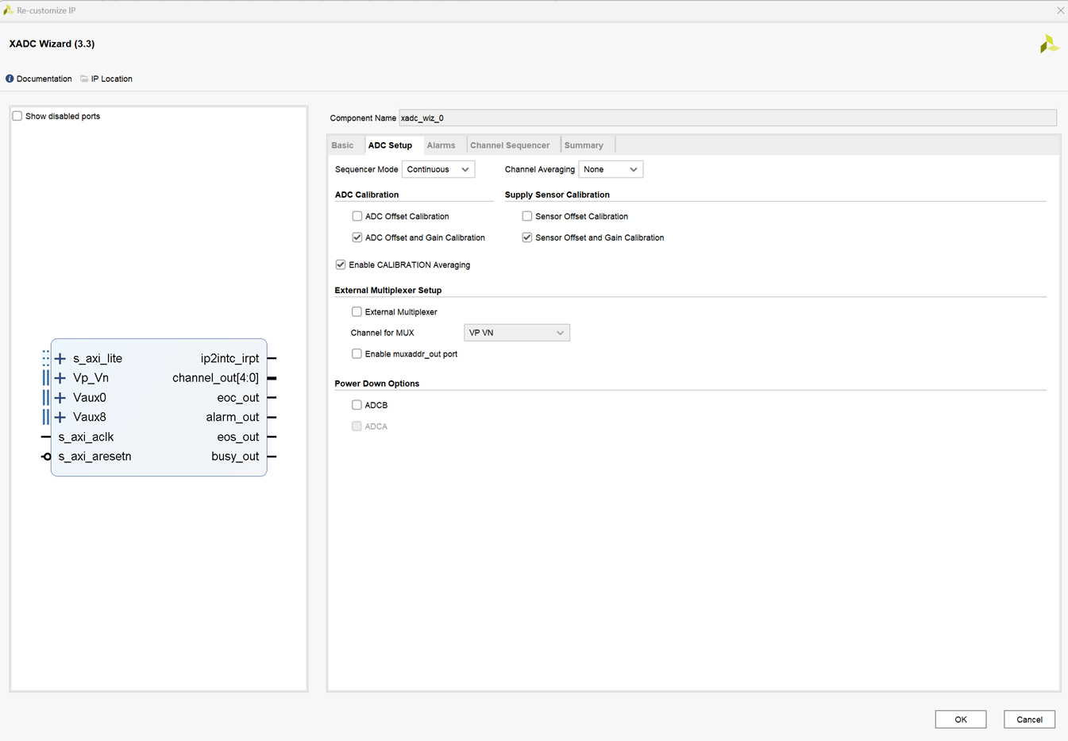This screenshot has height=741, width=1068.
Task: Expand the Vp_Vn interface plus icon
Action: coord(60,378)
